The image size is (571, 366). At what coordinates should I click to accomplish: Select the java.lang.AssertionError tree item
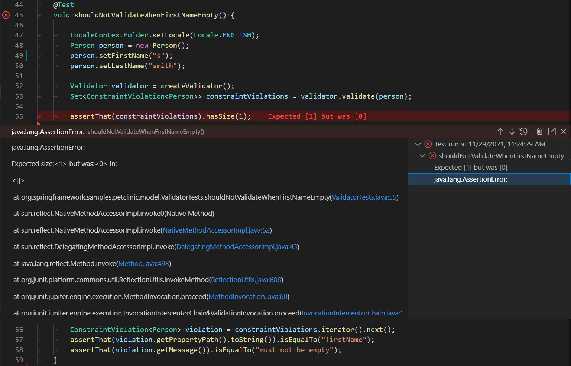470,179
